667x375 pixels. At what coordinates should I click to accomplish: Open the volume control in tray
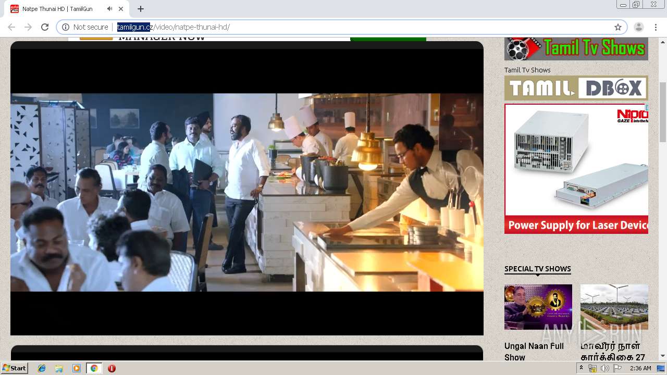605,368
